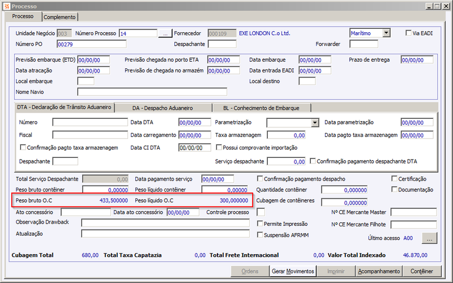Open the DA - Despacho Aduaneiro tab

pyautogui.click(x=163, y=108)
